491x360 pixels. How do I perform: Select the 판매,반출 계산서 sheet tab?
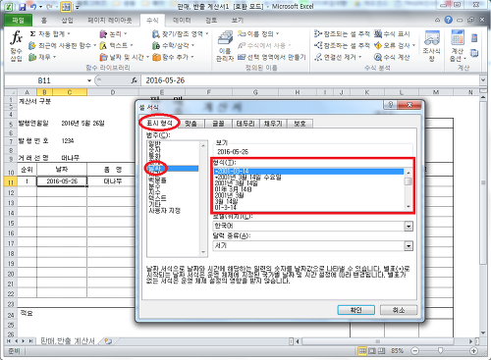click(68, 340)
